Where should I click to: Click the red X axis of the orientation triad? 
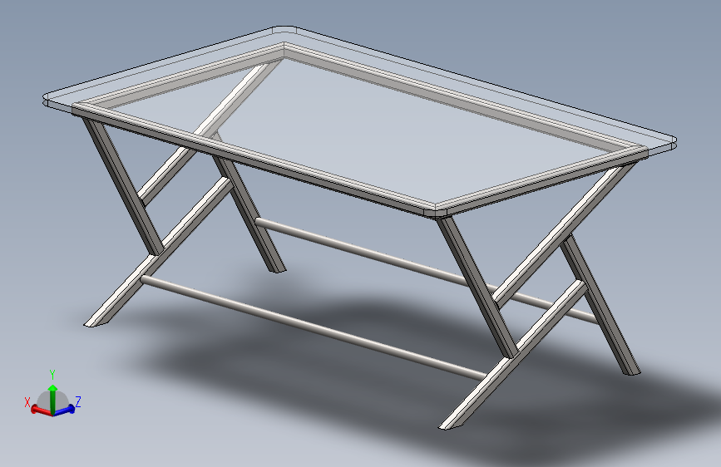pos(42,411)
